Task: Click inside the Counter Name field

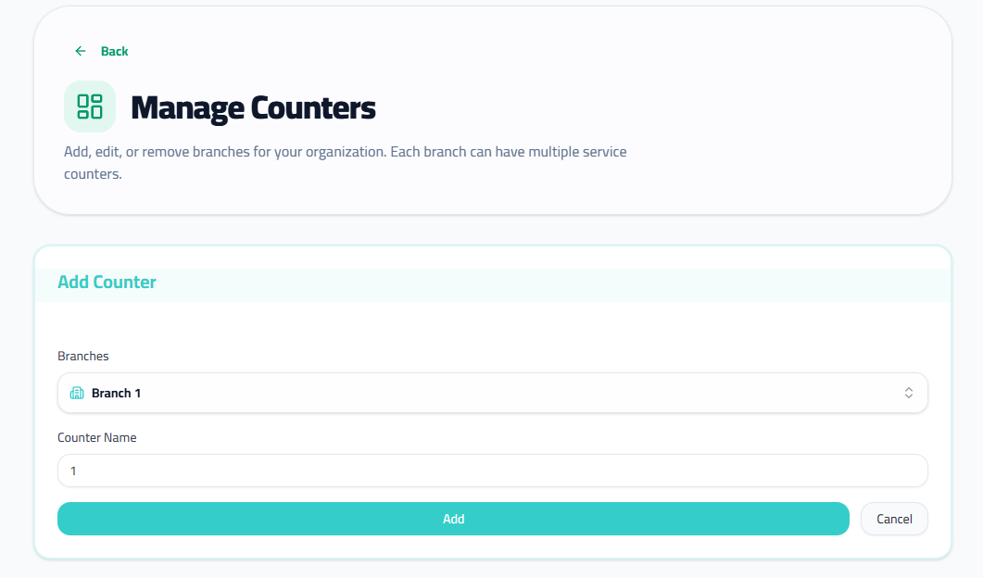Action: 492,471
